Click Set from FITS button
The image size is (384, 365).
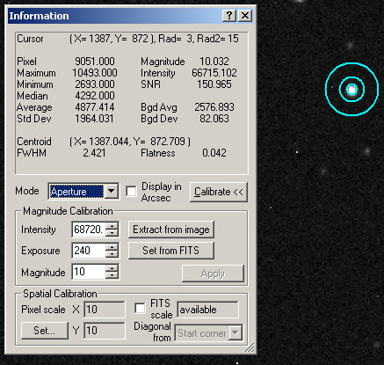pos(171,251)
